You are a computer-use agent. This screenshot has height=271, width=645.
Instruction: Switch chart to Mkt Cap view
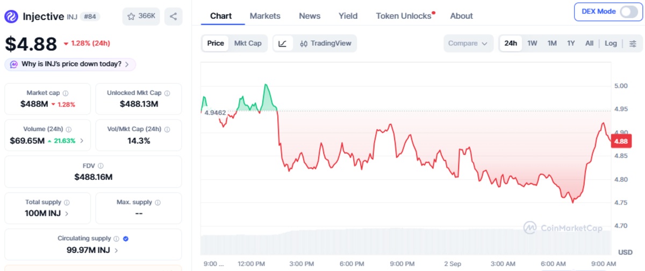(x=248, y=43)
